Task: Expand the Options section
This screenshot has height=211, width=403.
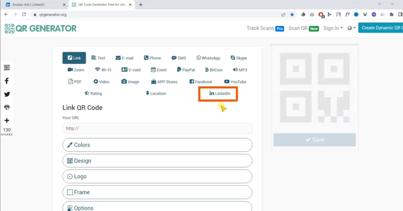Action: tap(157, 207)
